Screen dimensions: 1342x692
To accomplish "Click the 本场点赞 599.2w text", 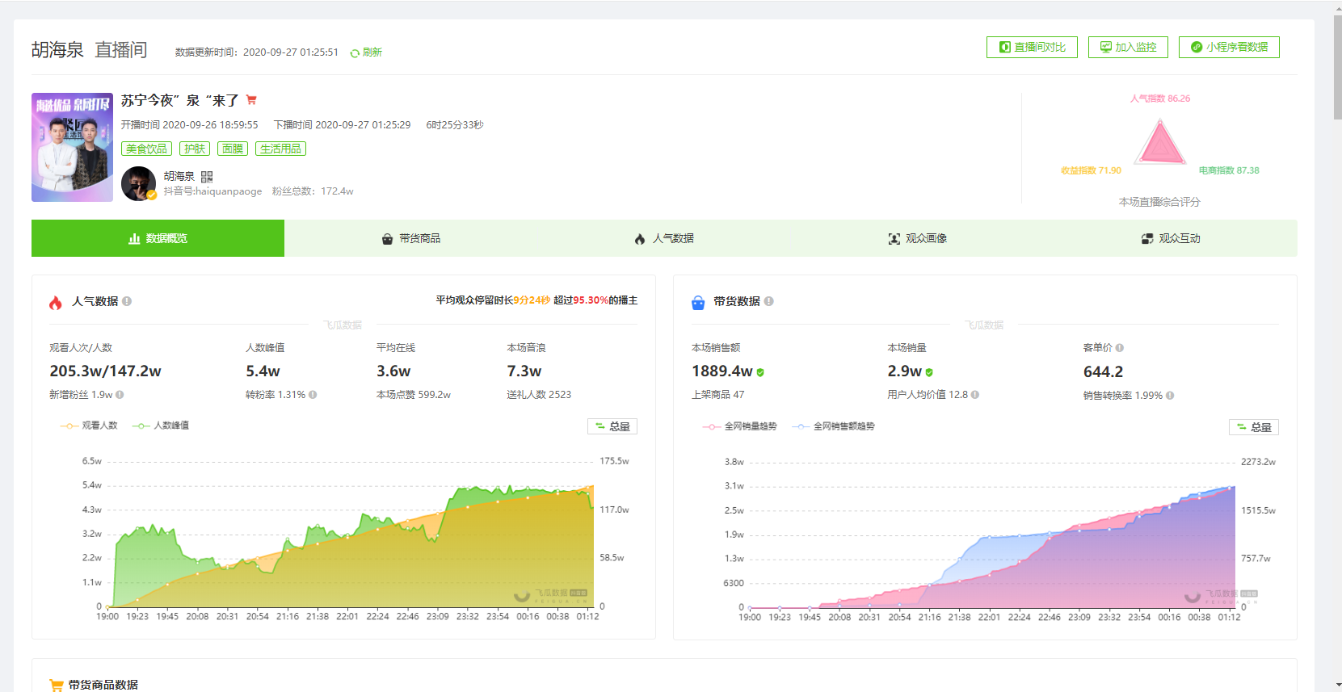I will (414, 395).
